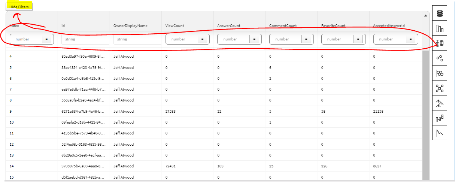Focus the AcceptedAnswerId number filter field
This screenshot has height=182, width=455.
[389, 39]
